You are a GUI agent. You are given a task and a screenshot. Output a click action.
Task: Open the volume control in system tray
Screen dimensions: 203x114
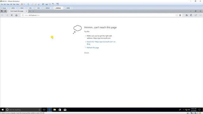coord(189,110)
